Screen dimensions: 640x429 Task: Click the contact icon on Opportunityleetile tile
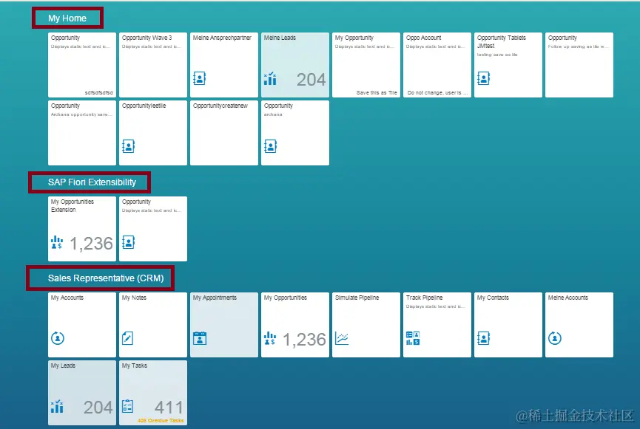[128, 146]
